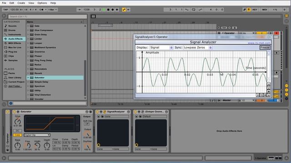Toggle Follow playback in transport
The height and width of the screenshot is (163, 291).
coord(79,10)
